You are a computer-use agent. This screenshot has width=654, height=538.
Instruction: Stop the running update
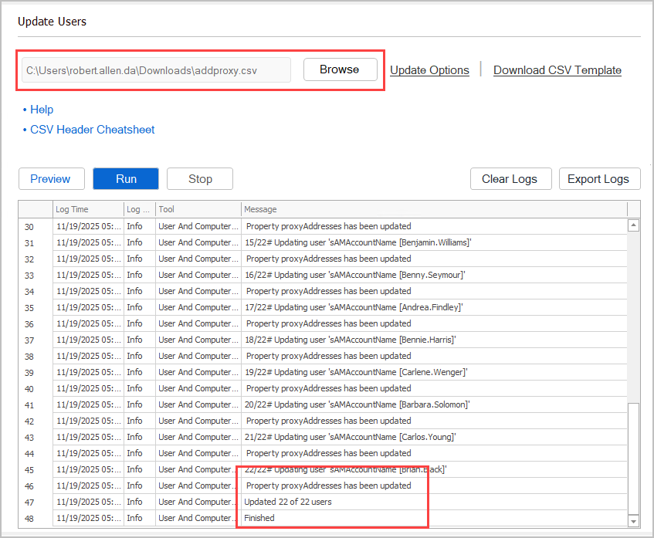199,178
